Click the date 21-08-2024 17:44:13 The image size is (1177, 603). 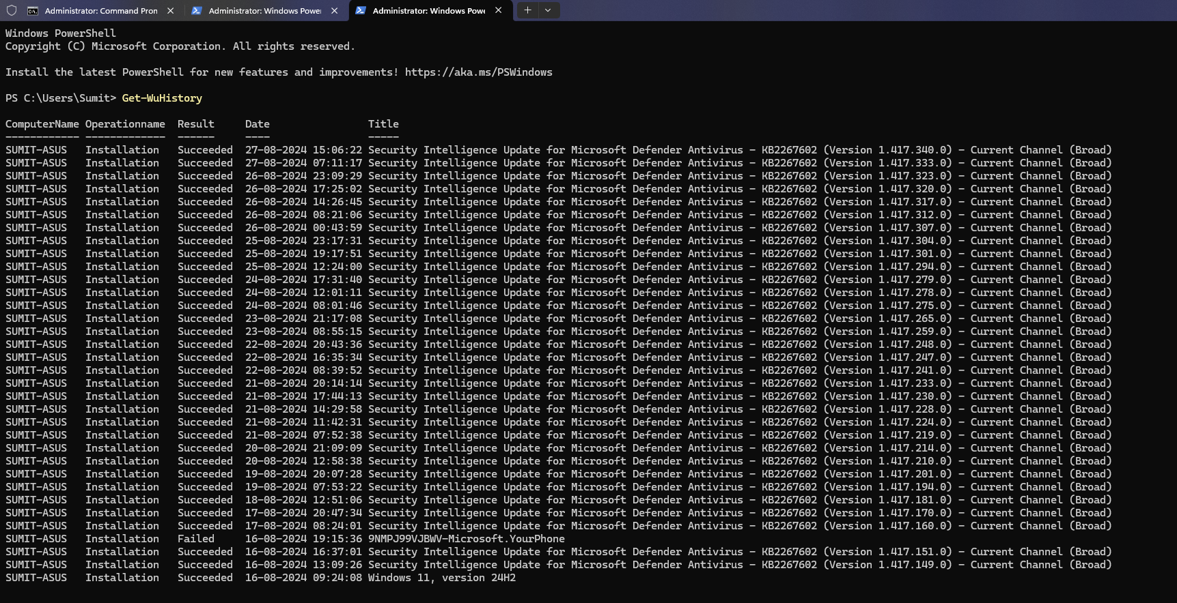tap(303, 396)
